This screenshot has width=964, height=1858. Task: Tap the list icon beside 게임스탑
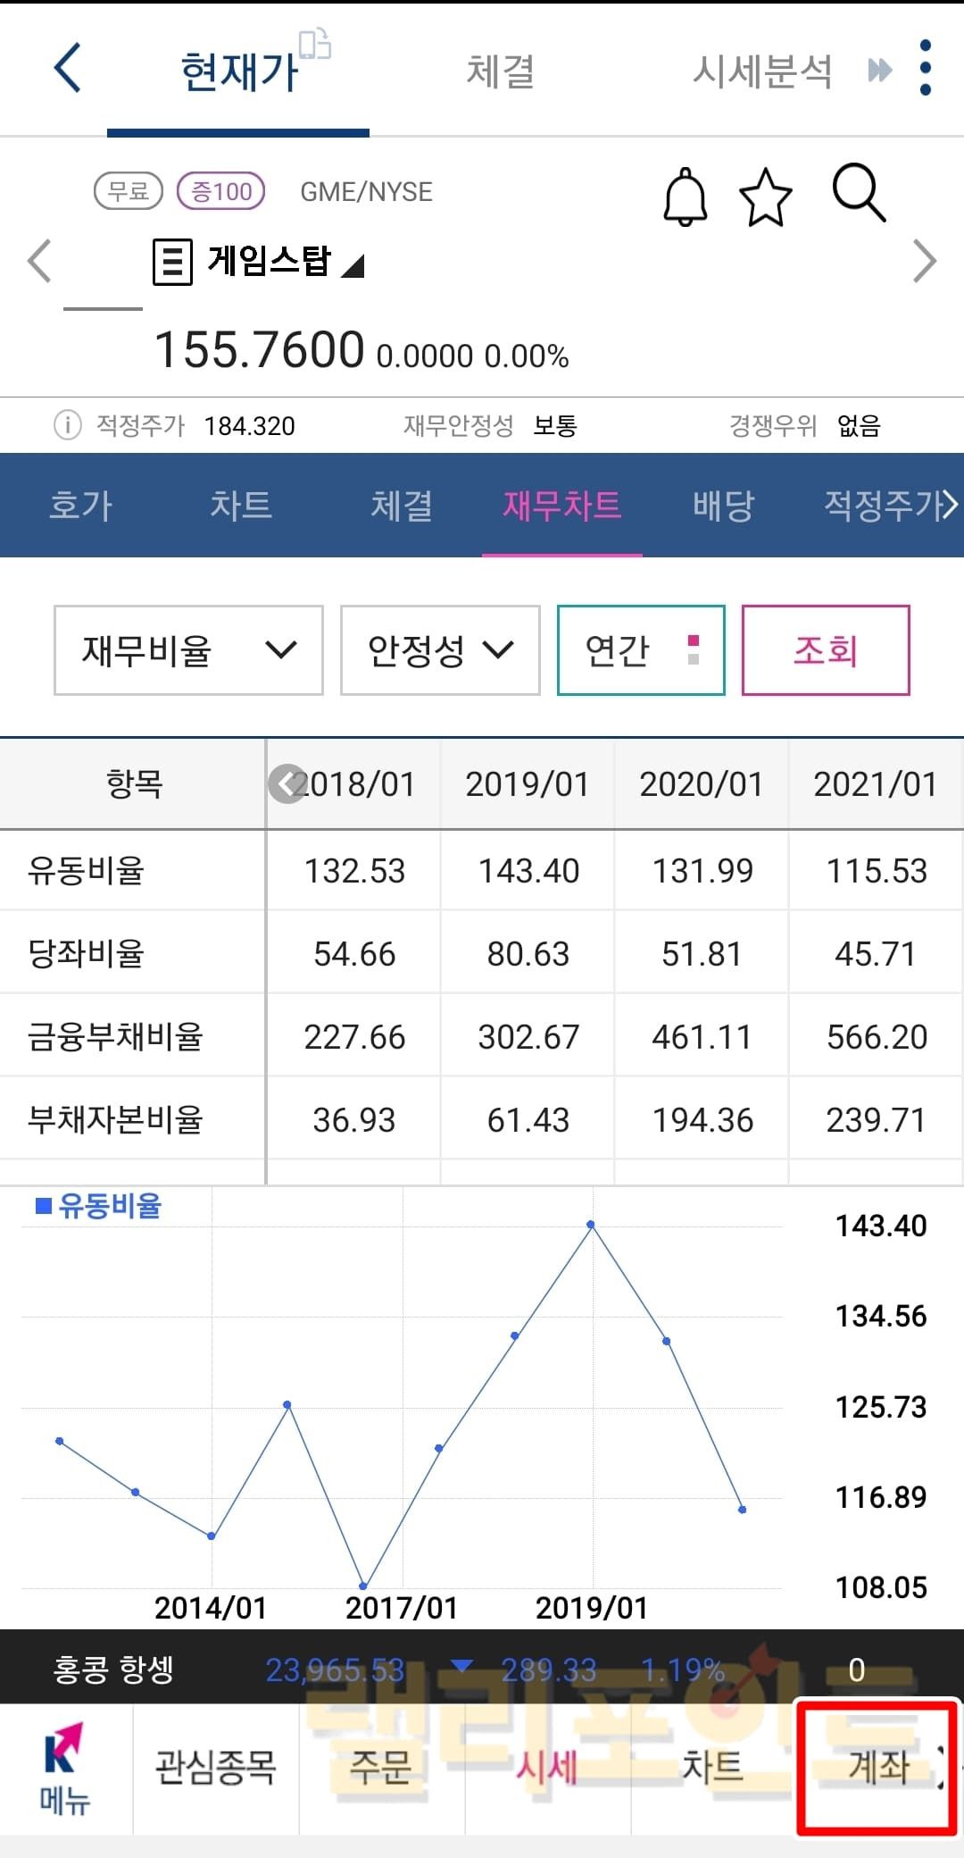click(x=172, y=262)
